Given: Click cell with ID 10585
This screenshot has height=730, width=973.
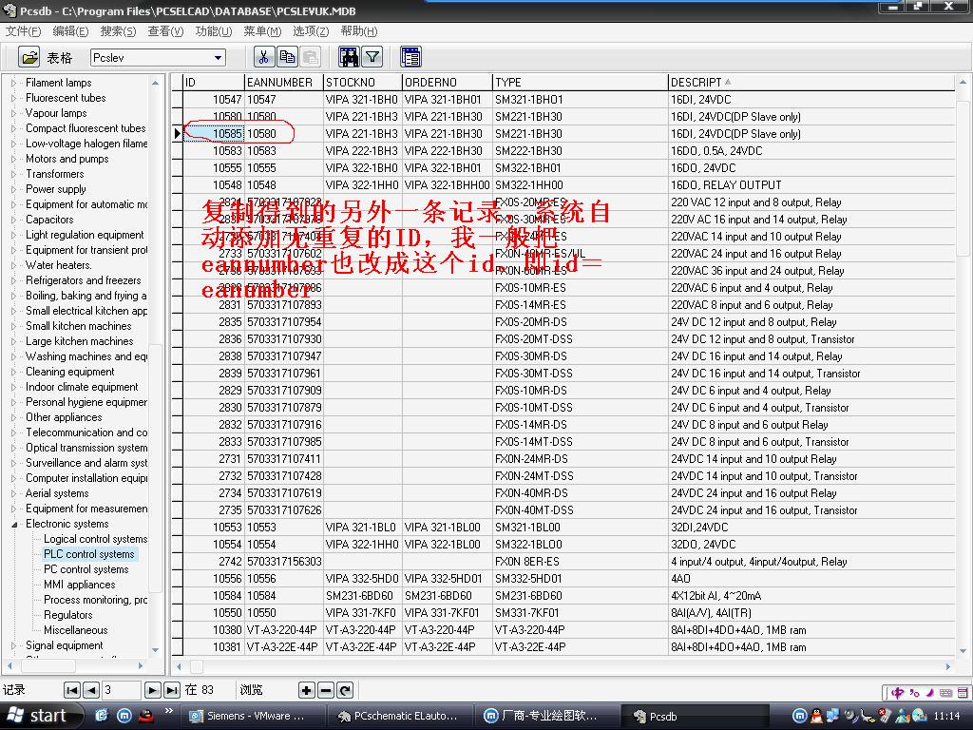Looking at the screenshot, I should pos(214,133).
